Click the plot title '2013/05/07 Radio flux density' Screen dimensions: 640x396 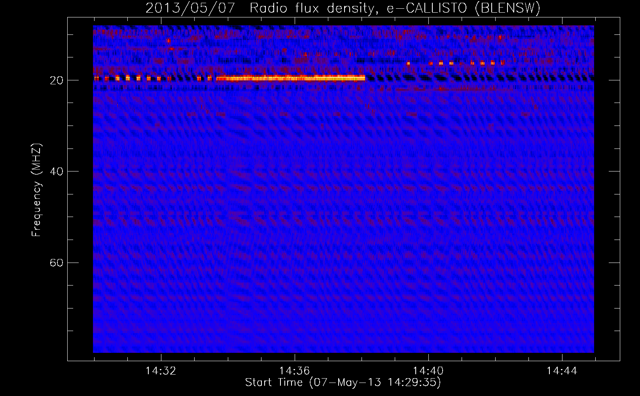[x=343, y=8]
